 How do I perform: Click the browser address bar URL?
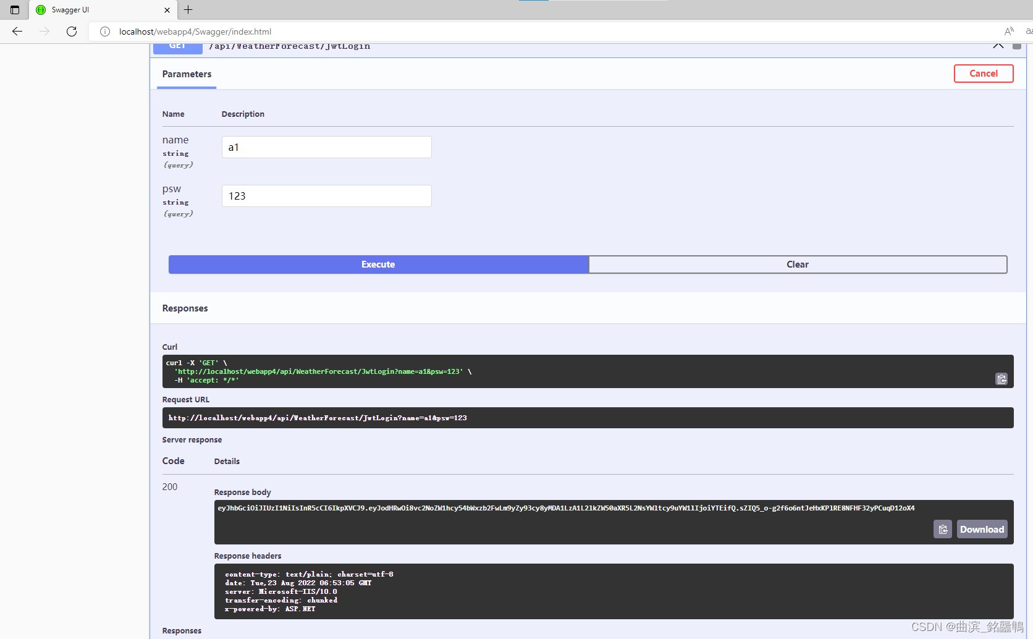[x=195, y=32]
